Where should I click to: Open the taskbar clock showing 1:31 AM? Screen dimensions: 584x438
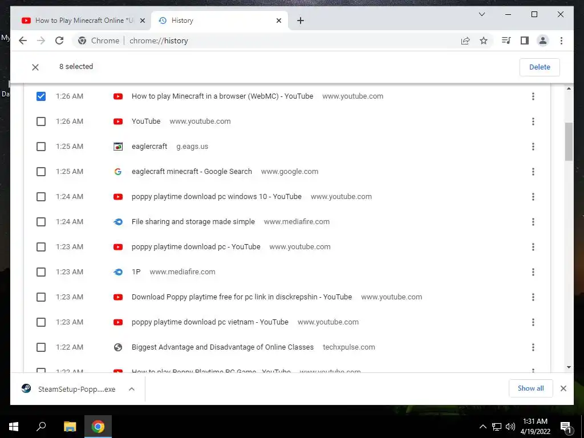coord(535,427)
